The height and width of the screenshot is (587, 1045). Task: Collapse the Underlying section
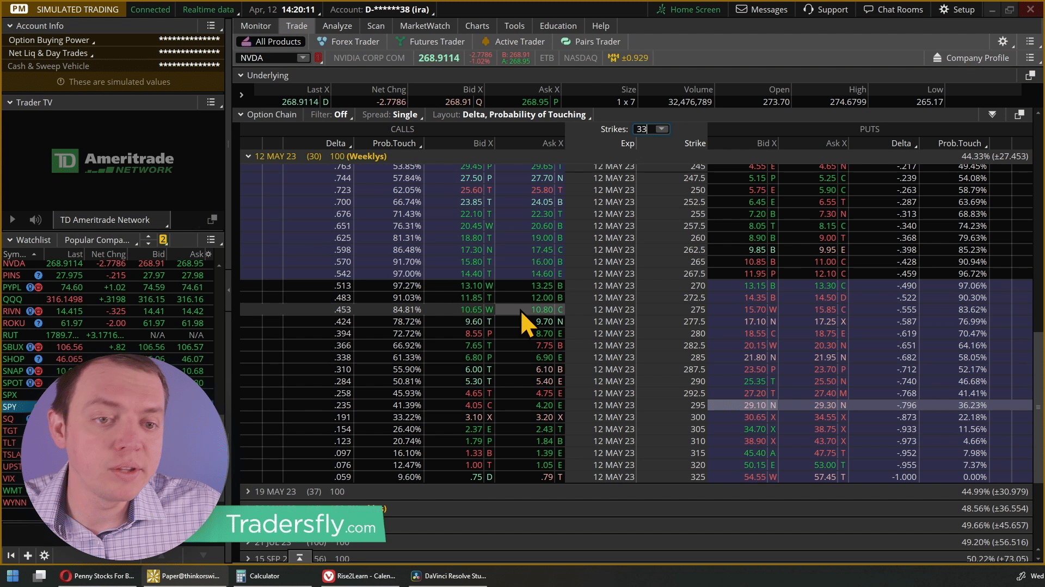click(241, 76)
